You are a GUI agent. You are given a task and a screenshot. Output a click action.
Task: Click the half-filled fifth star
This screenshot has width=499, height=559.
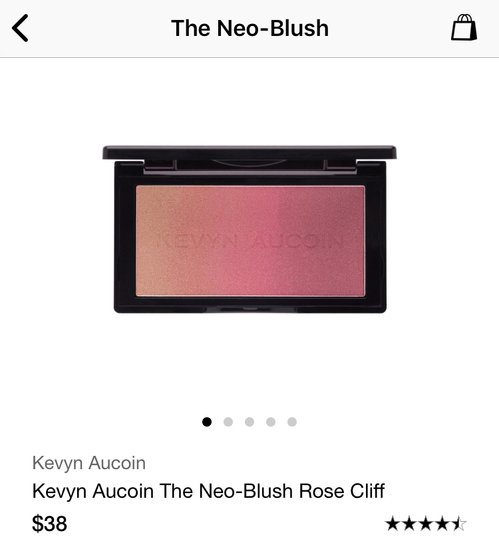pos(459,524)
